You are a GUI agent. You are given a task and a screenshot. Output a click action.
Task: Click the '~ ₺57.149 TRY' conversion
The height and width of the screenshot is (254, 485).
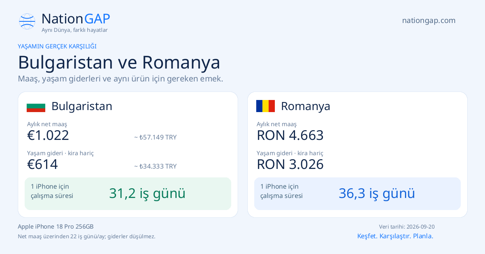155,137
